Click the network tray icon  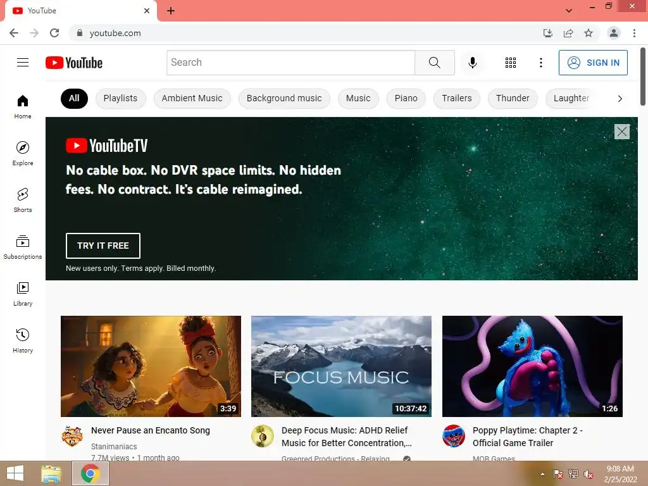[573, 474]
